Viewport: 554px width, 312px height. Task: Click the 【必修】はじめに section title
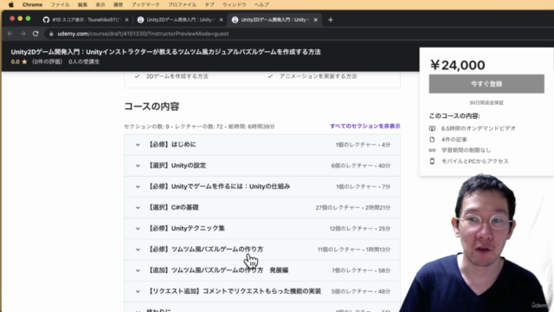tap(171, 145)
